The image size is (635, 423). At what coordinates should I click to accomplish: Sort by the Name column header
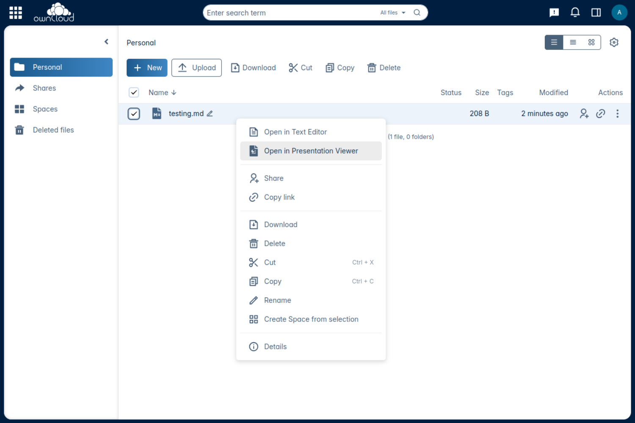click(x=162, y=93)
